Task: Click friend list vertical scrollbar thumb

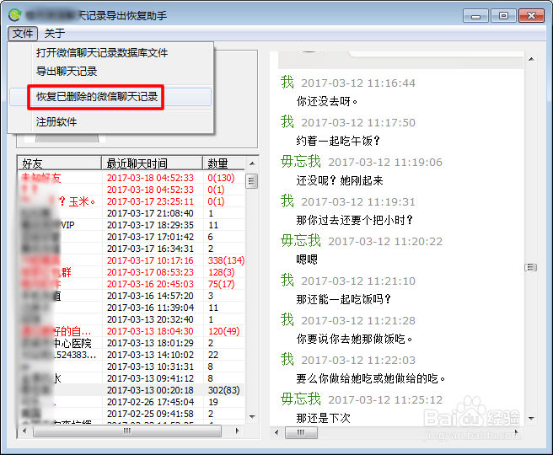Action: [x=251, y=181]
